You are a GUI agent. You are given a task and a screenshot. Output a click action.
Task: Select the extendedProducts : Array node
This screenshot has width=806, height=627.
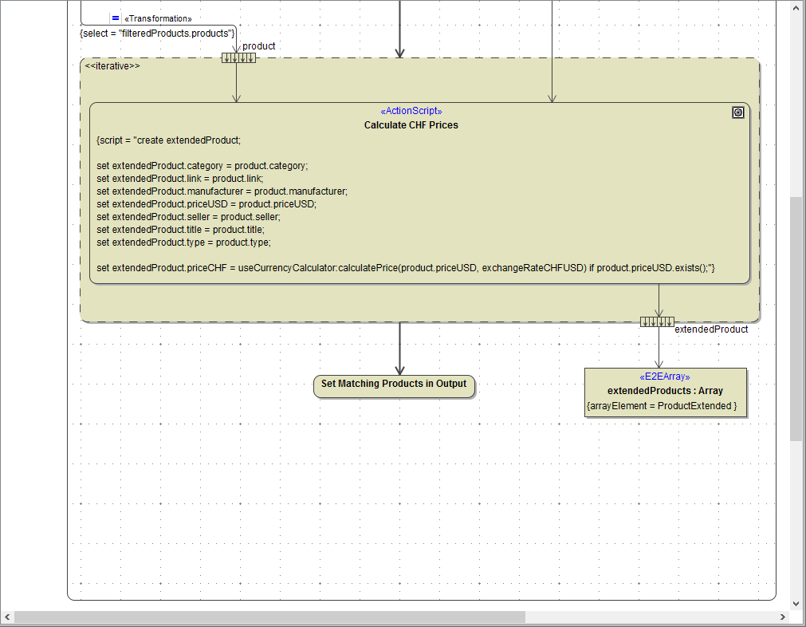click(665, 391)
